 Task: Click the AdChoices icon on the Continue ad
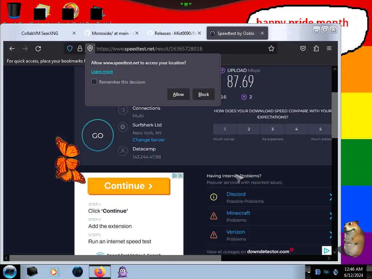[175, 176]
